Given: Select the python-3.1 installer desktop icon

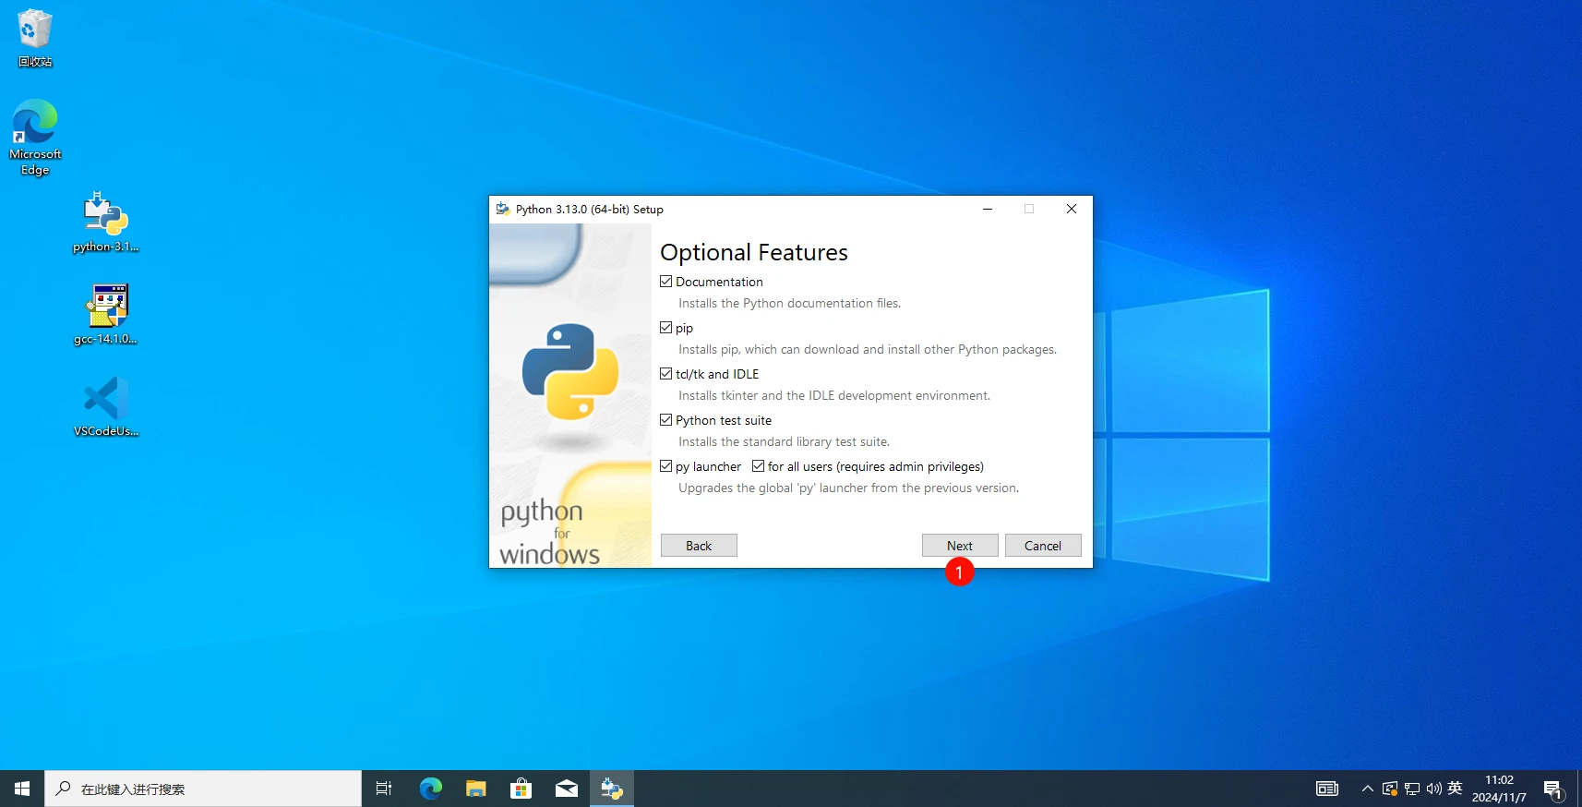Looking at the screenshot, I should pos(106,222).
